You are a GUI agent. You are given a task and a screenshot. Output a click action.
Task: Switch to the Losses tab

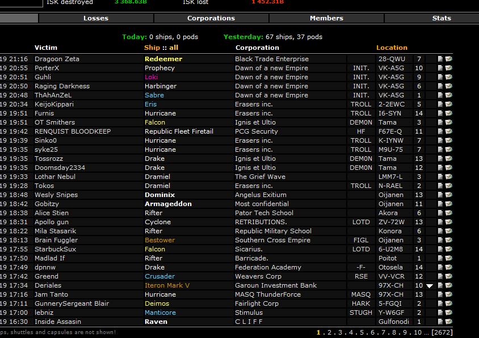96,18
